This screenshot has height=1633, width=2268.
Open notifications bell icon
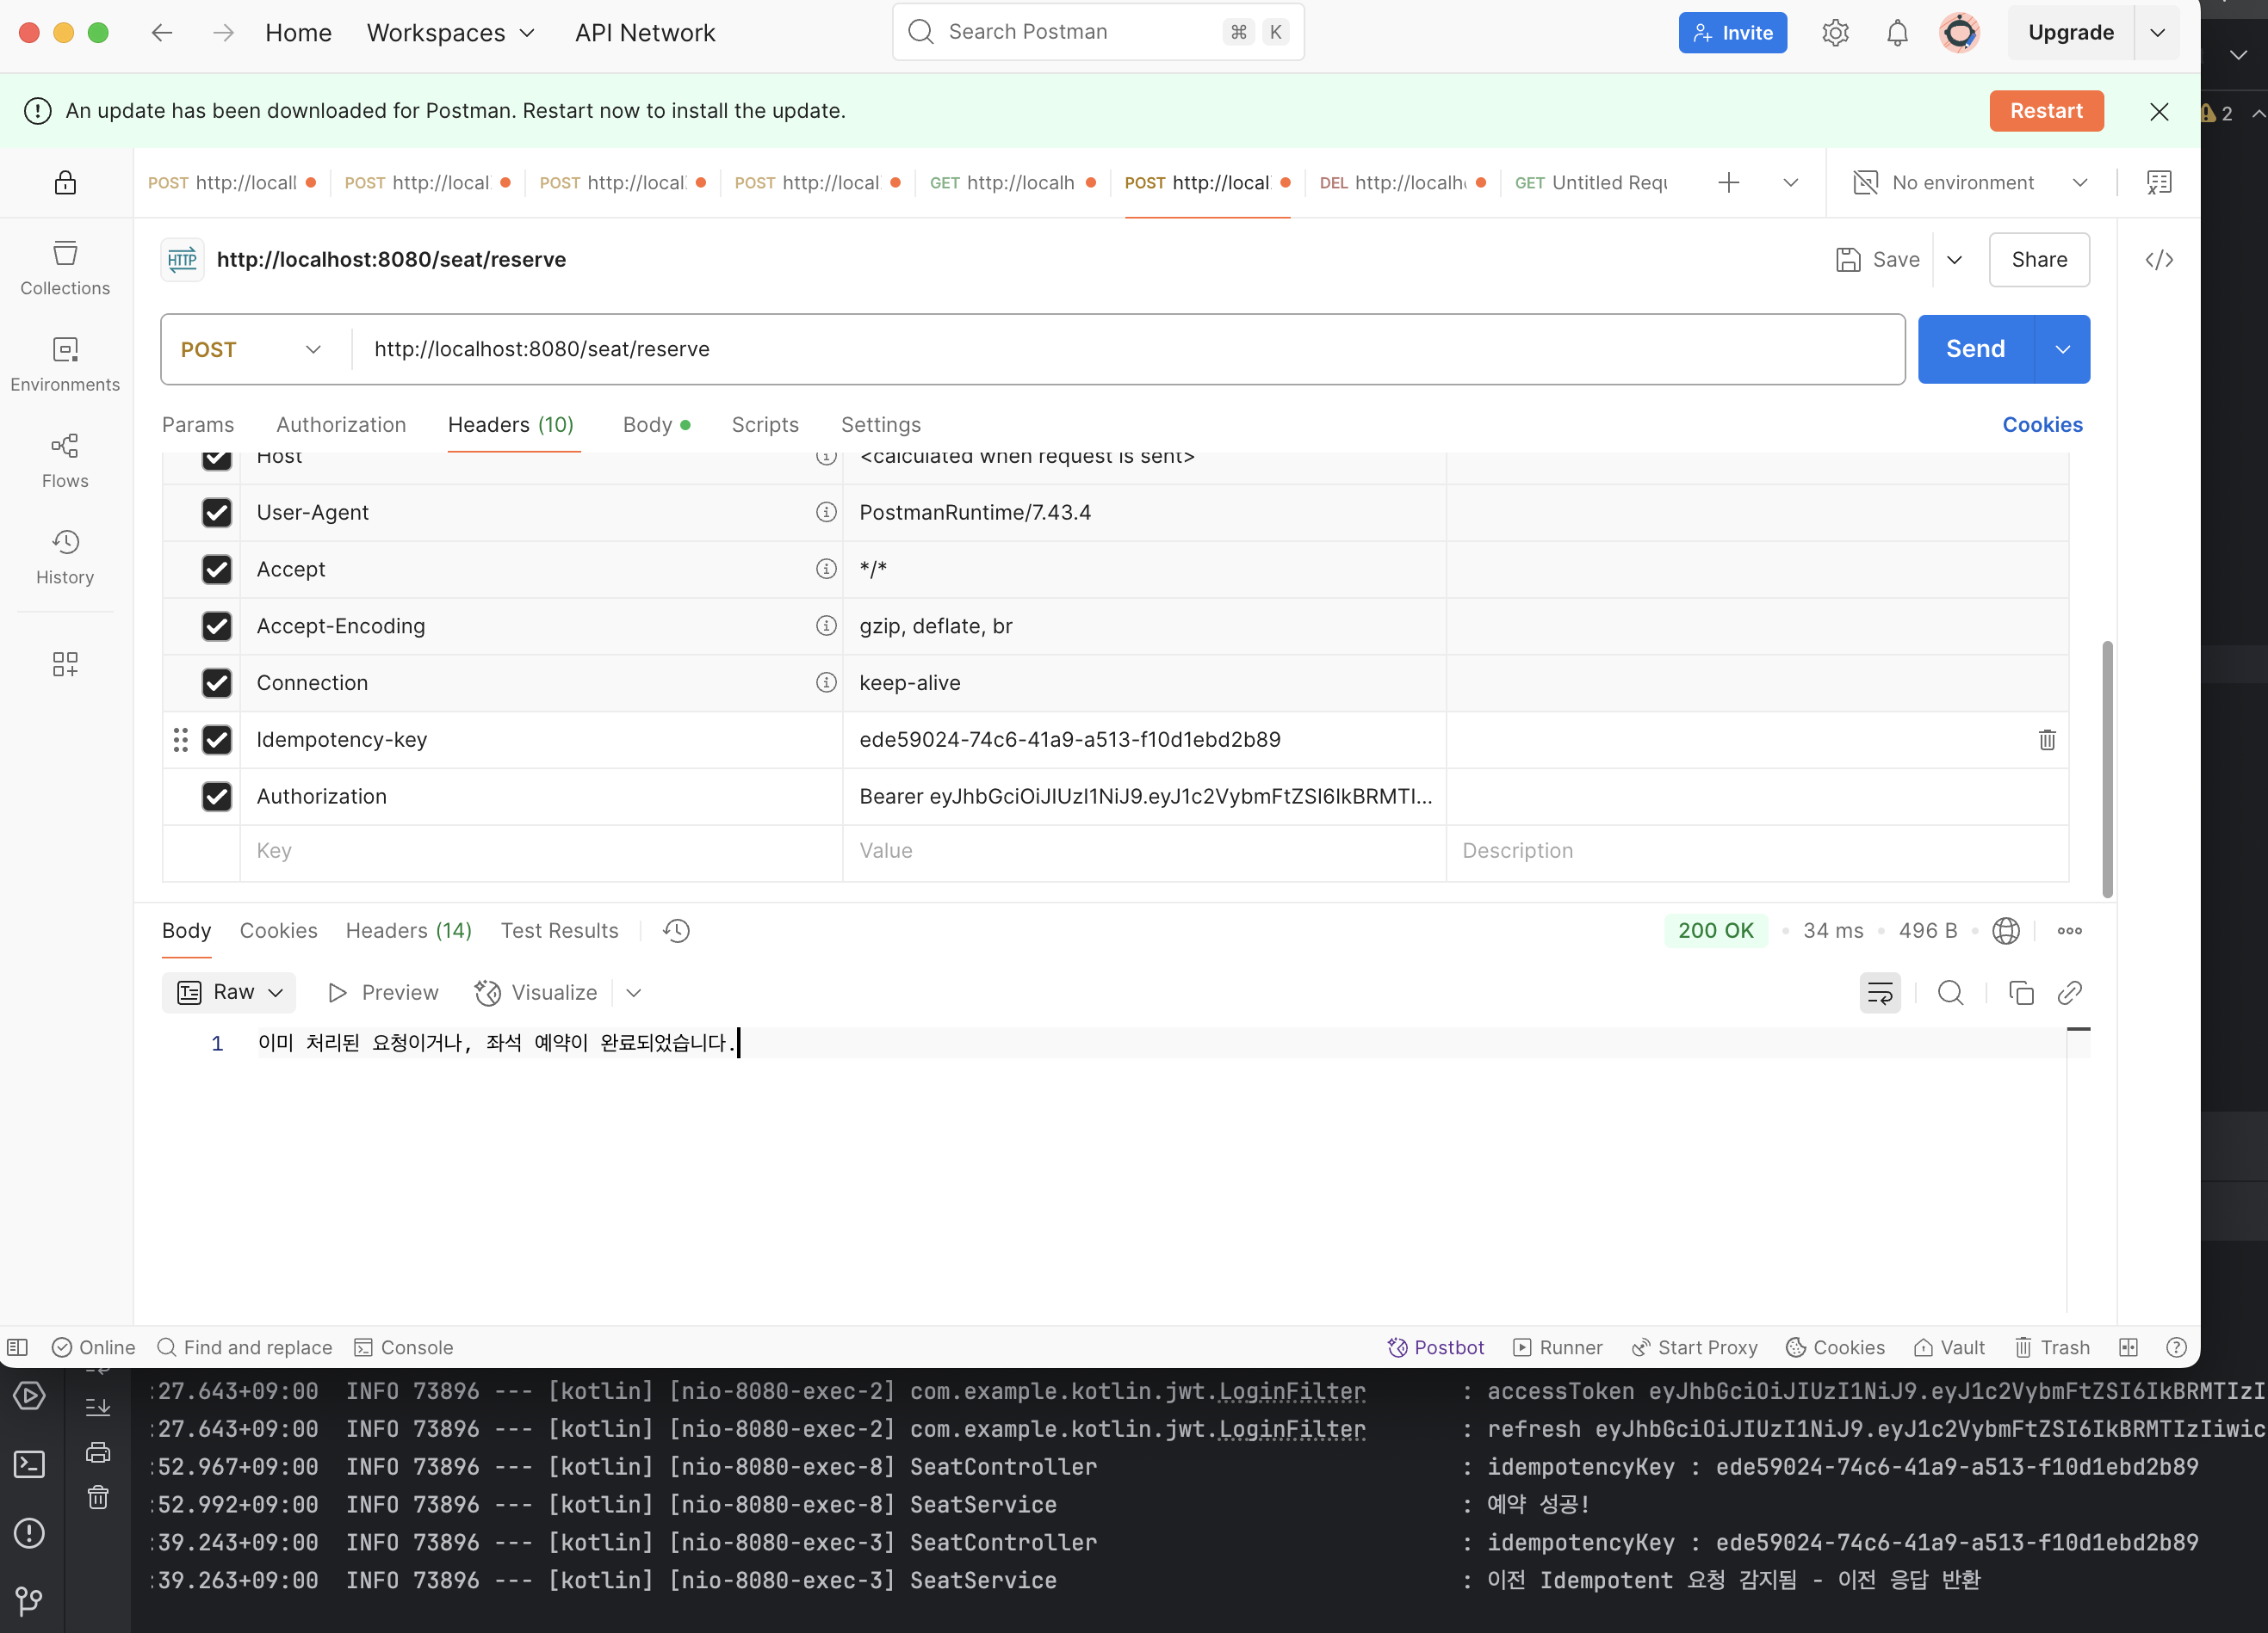[x=1896, y=33]
